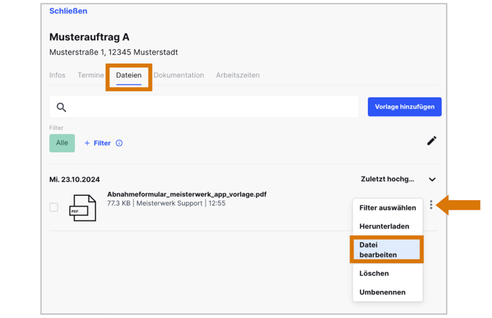Image resolution: width=492 pixels, height=318 pixels.
Task: Click the date header Mi. 23.10.2024
Action: [x=74, y=180]
